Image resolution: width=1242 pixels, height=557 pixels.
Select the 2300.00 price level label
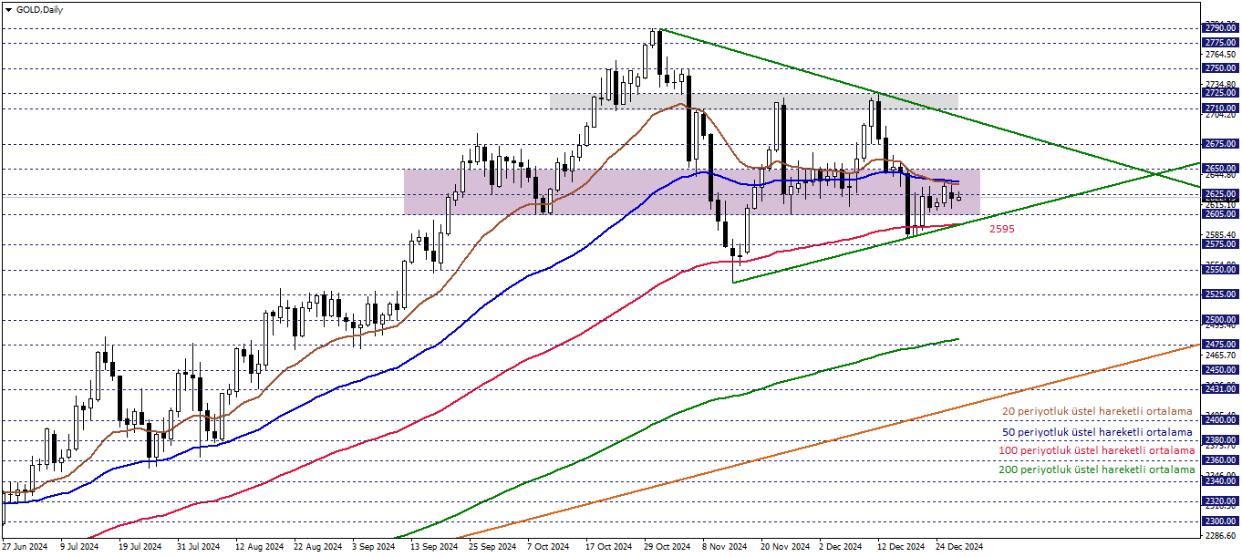[x=1220, y=521]
